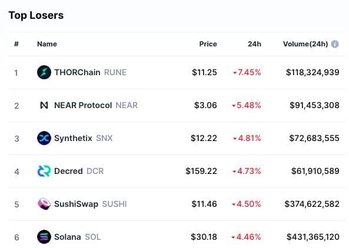This screenshot has height=248, width=349.
Task: Click the NEAR Protocol logo icon
Action: pos(44,105)
